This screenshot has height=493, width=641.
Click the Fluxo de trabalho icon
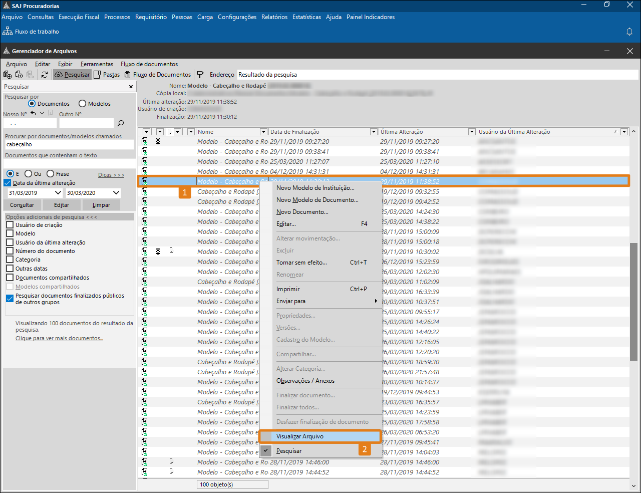[x=8, y=31]
